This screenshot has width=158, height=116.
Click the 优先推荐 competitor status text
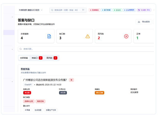point(134,92)
